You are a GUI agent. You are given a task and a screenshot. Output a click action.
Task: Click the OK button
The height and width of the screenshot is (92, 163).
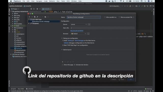[x=131, y=79]
